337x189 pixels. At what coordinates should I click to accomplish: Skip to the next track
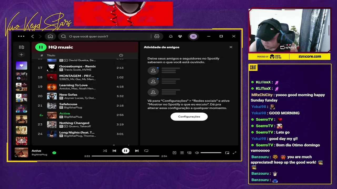tap(137, 151)
